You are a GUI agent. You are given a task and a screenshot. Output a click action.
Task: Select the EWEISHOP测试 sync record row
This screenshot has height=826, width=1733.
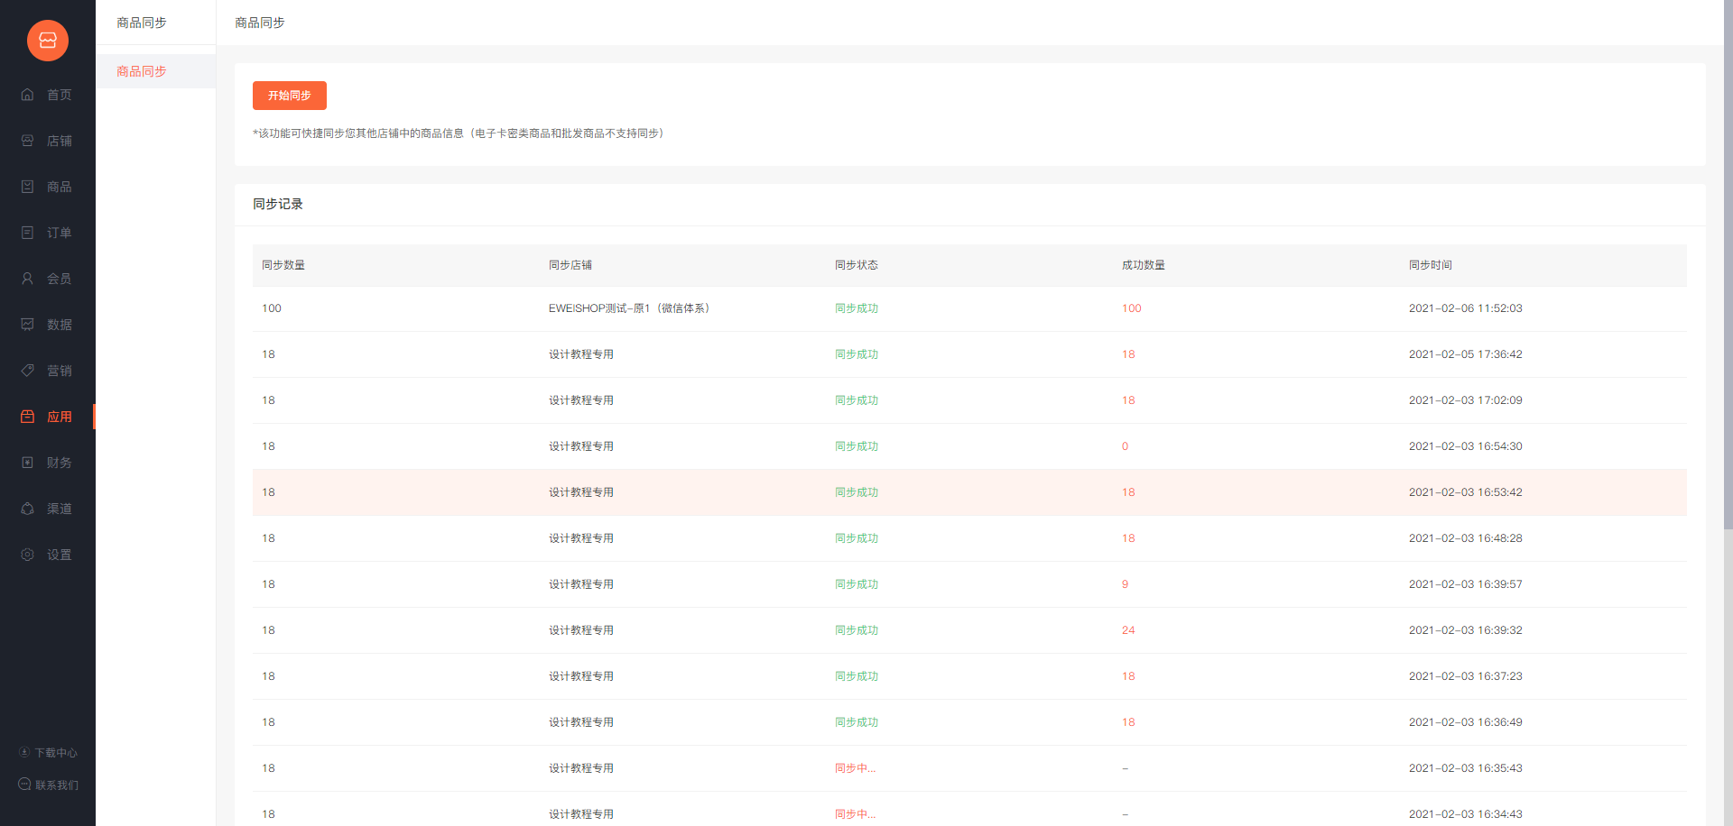[x=968, y=308]
